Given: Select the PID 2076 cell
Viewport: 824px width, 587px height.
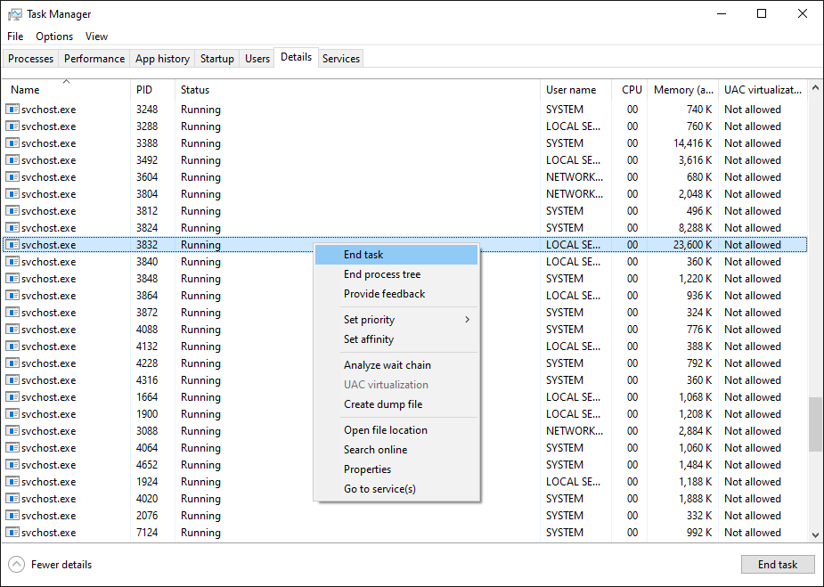Looking at the screenshot, I should pos(147,516).
